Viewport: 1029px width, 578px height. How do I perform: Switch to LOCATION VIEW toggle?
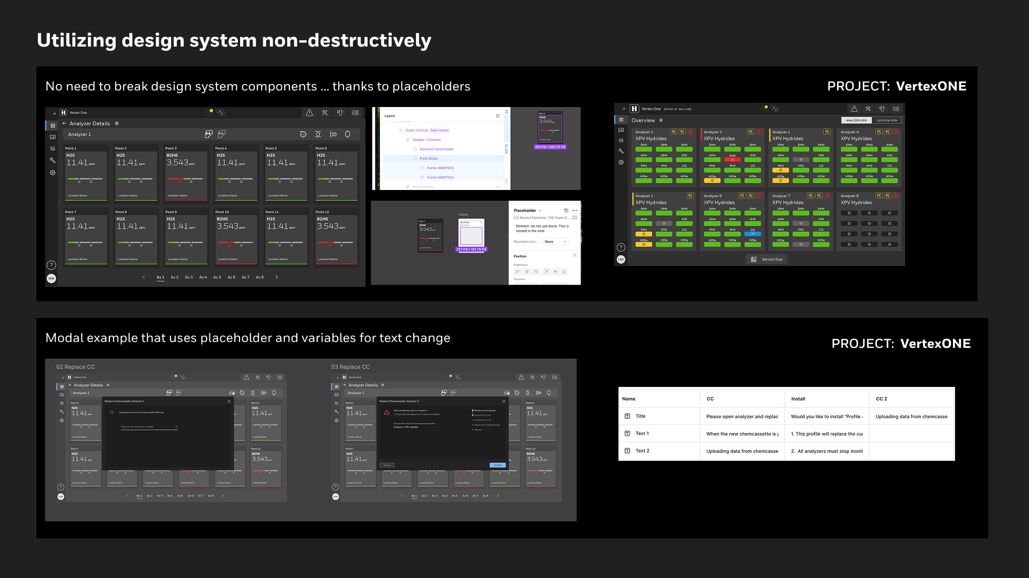point(886,120)
